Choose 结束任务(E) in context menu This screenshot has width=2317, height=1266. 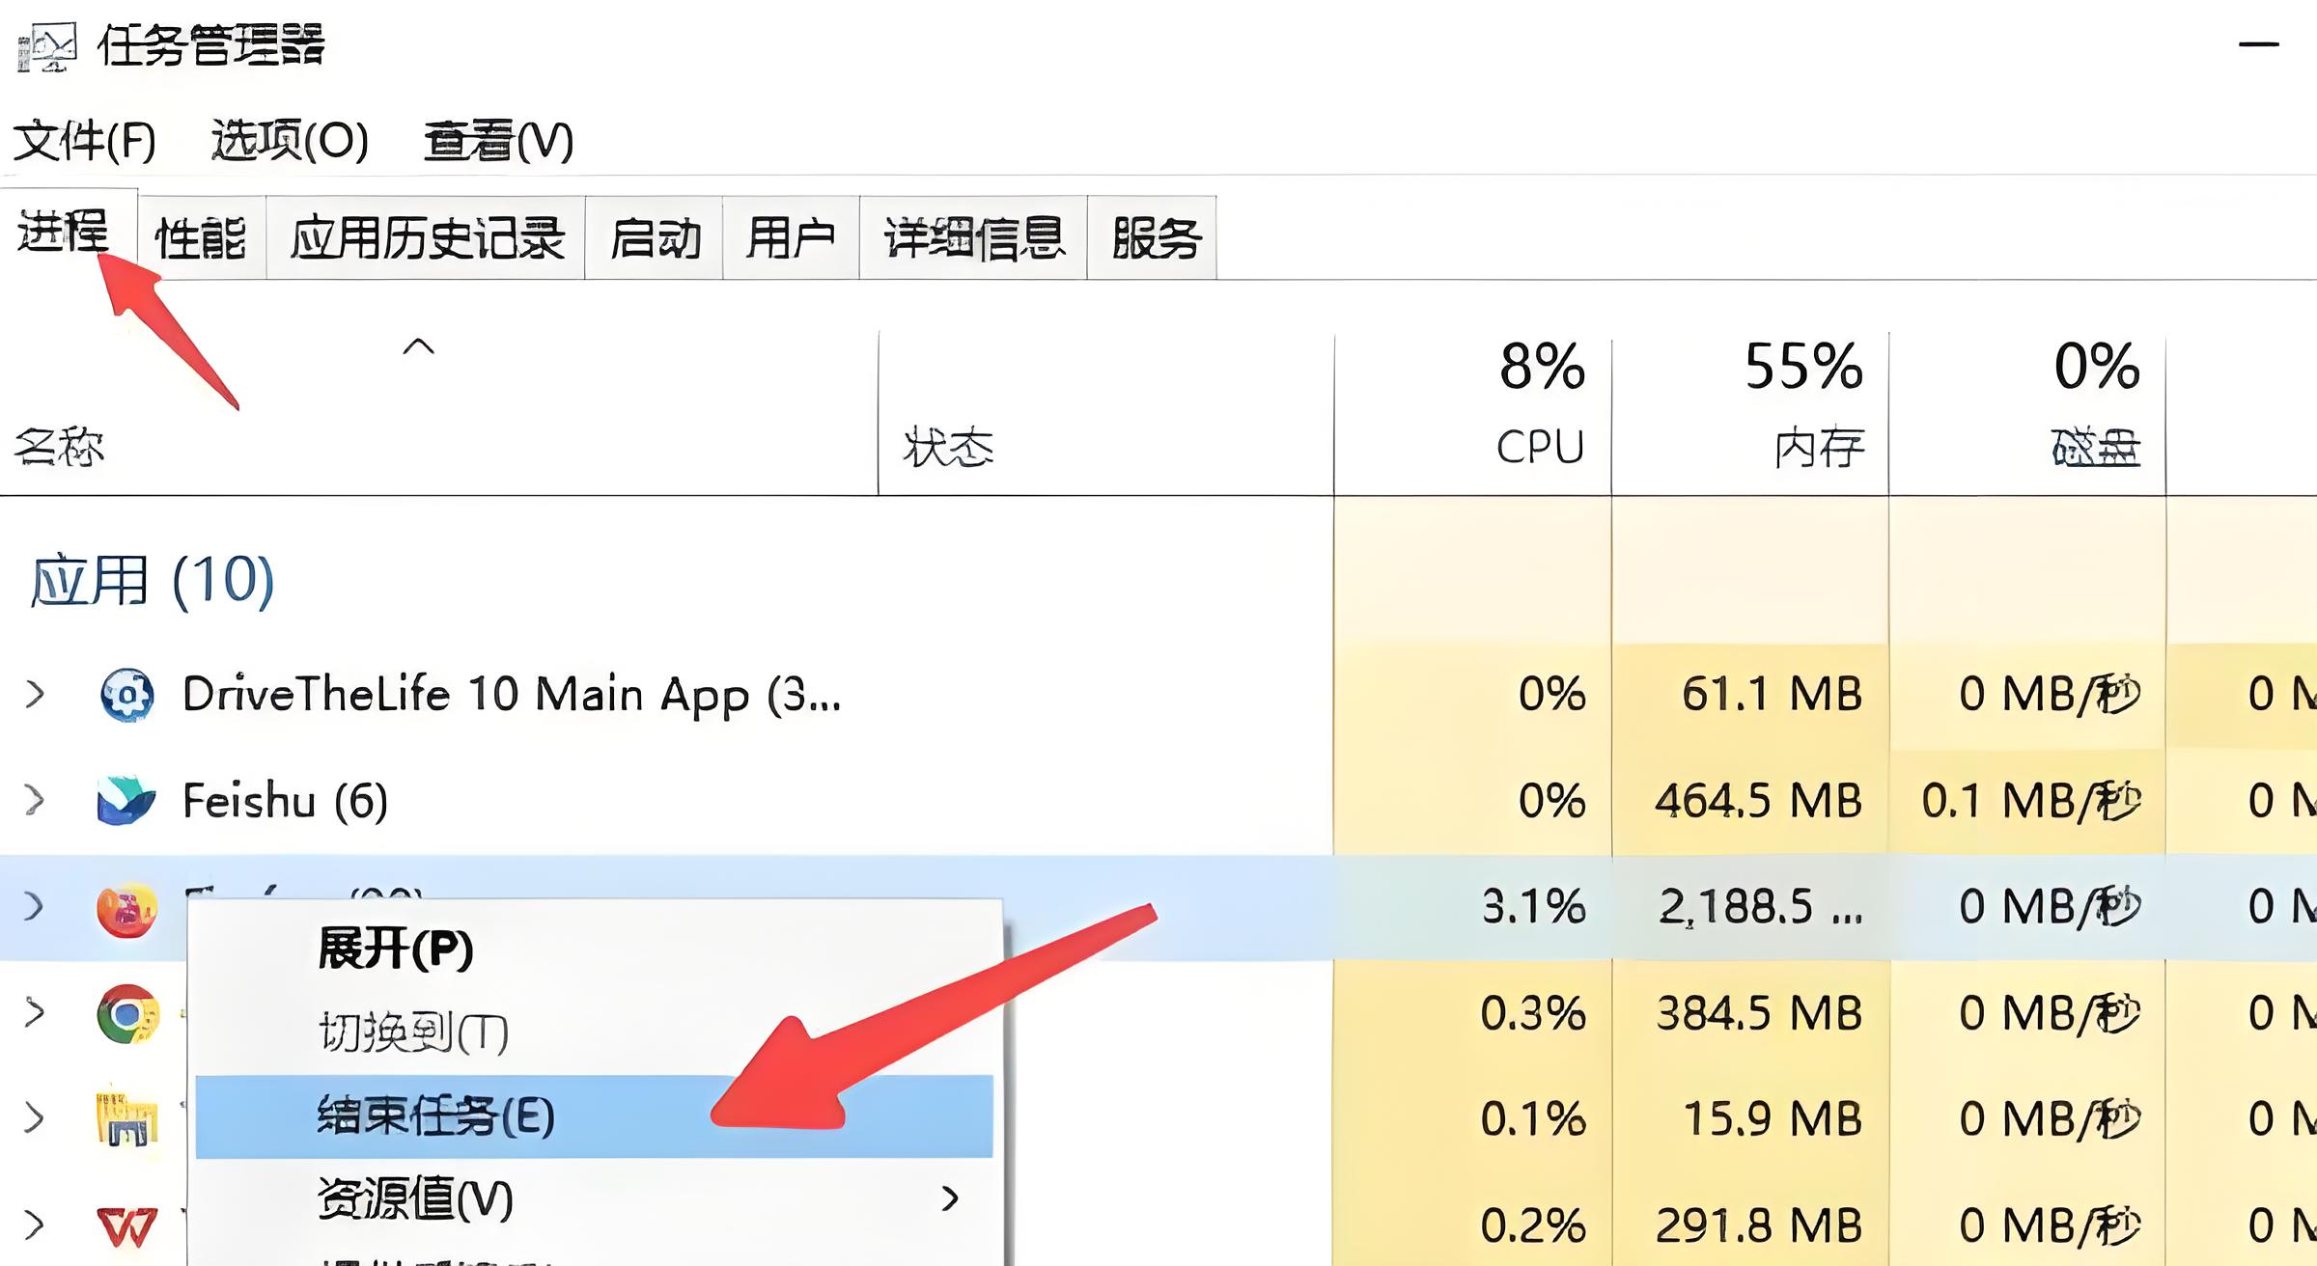[436, 1116]
